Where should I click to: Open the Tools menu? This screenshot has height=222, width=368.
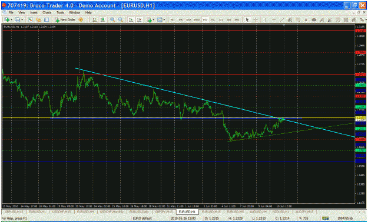coord(60,12)
